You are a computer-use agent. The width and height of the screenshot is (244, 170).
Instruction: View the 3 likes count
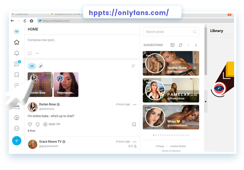click(x=32, y=131)
